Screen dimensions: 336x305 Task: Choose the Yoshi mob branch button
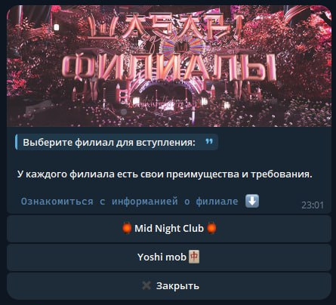[x=169, y=257]
